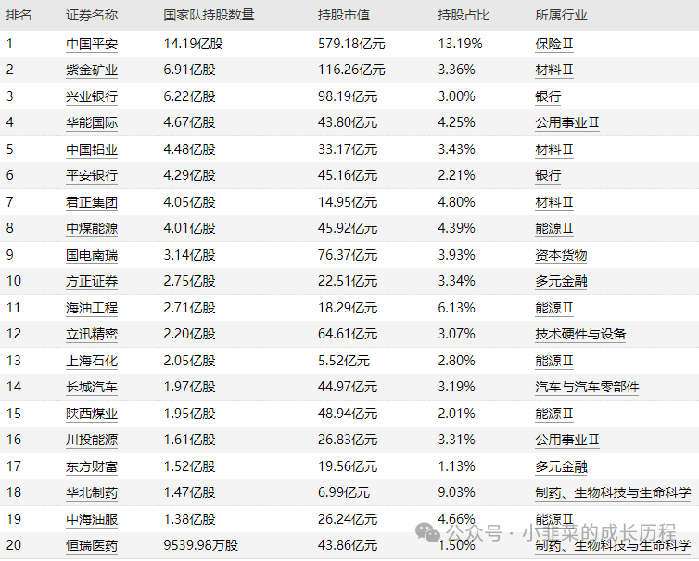699x561 pixels.
Task: Open the 华能国际 stock link
Action: [92, 122]
